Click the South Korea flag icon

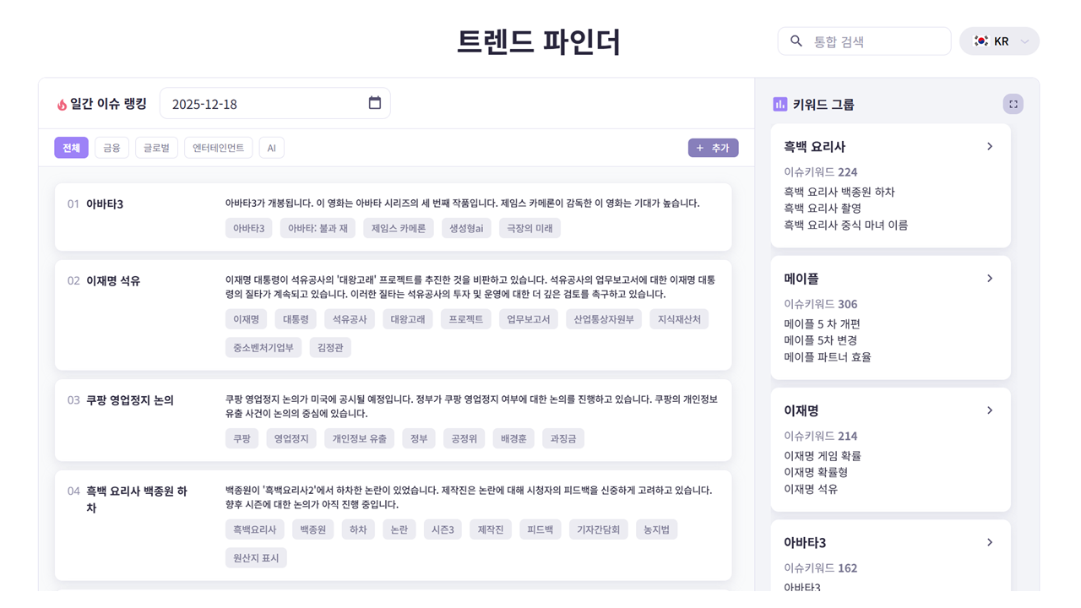tap(981, 41)
